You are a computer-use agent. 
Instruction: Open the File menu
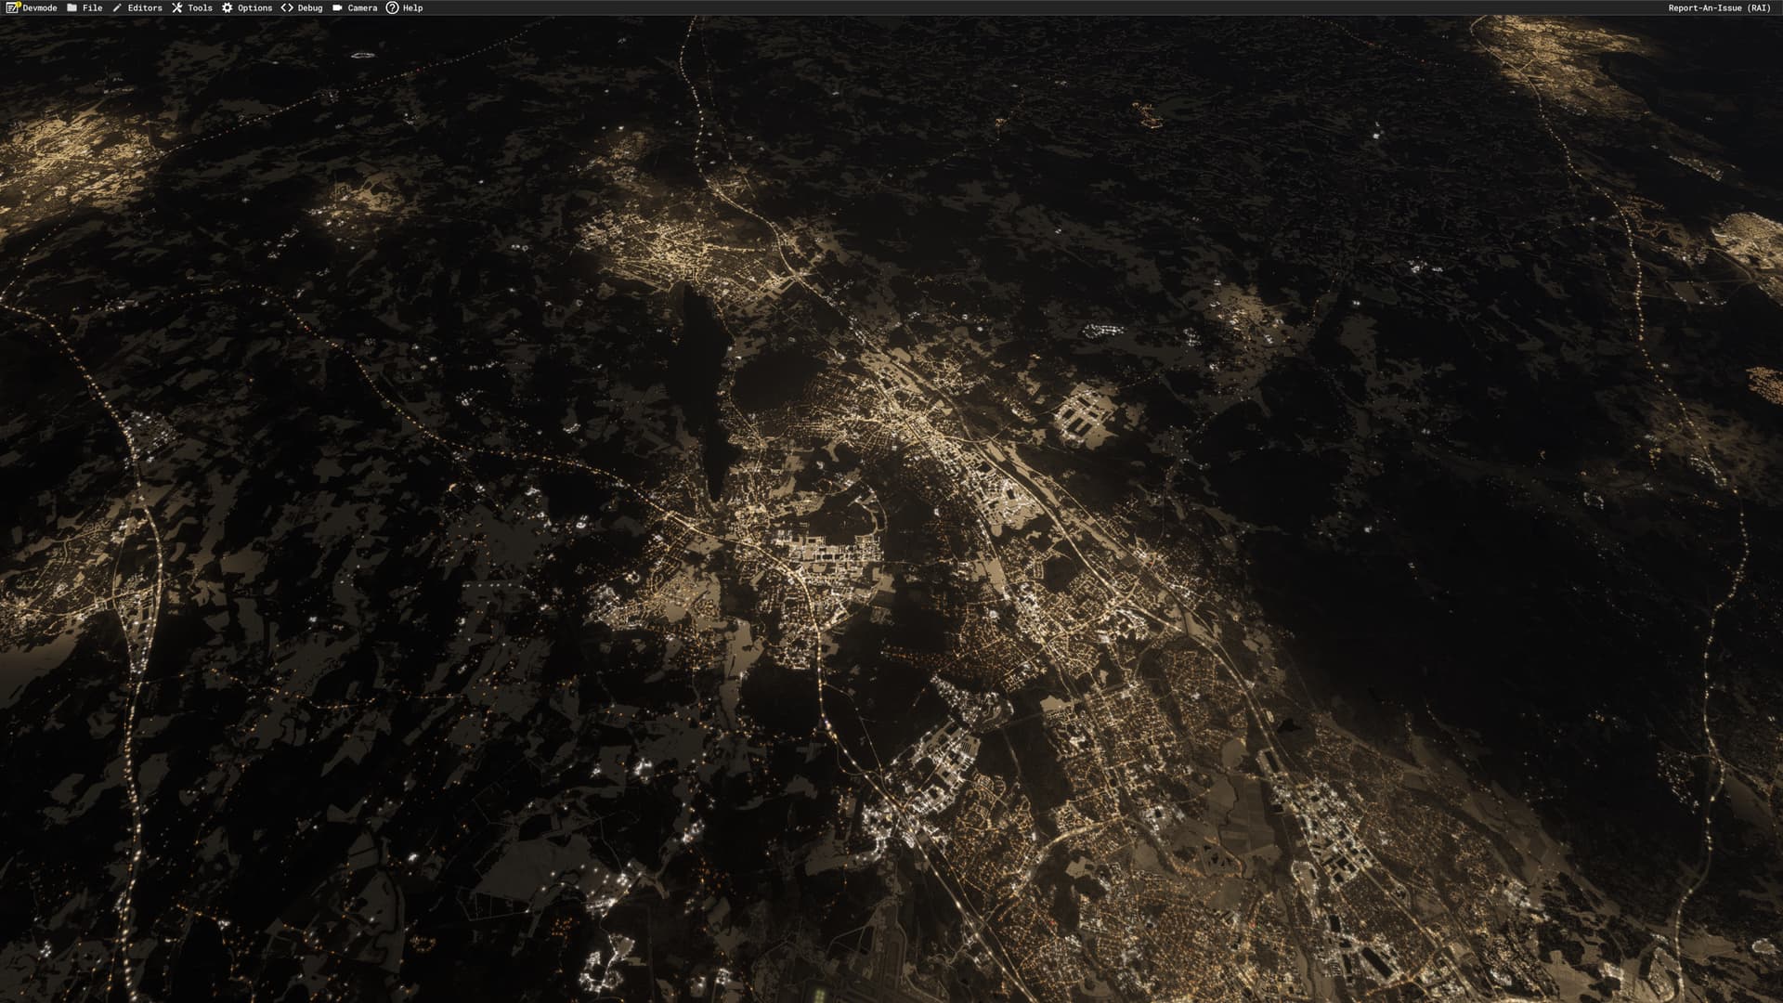coord(92,7)
